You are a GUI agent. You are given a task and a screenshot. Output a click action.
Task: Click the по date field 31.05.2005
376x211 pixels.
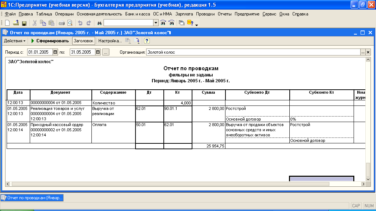tap(83, 52)
